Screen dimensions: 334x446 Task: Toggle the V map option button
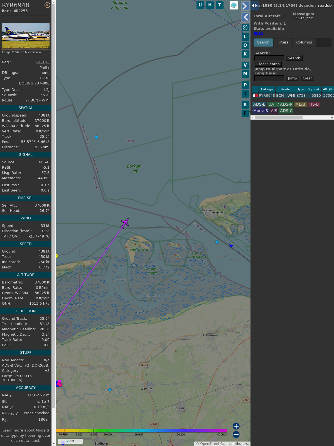point(245,65)
